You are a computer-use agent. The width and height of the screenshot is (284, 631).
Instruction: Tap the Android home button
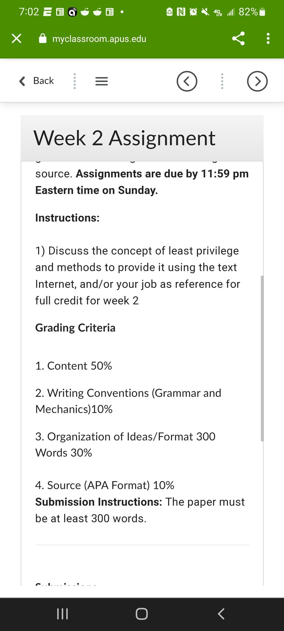(x=142, y=614)
